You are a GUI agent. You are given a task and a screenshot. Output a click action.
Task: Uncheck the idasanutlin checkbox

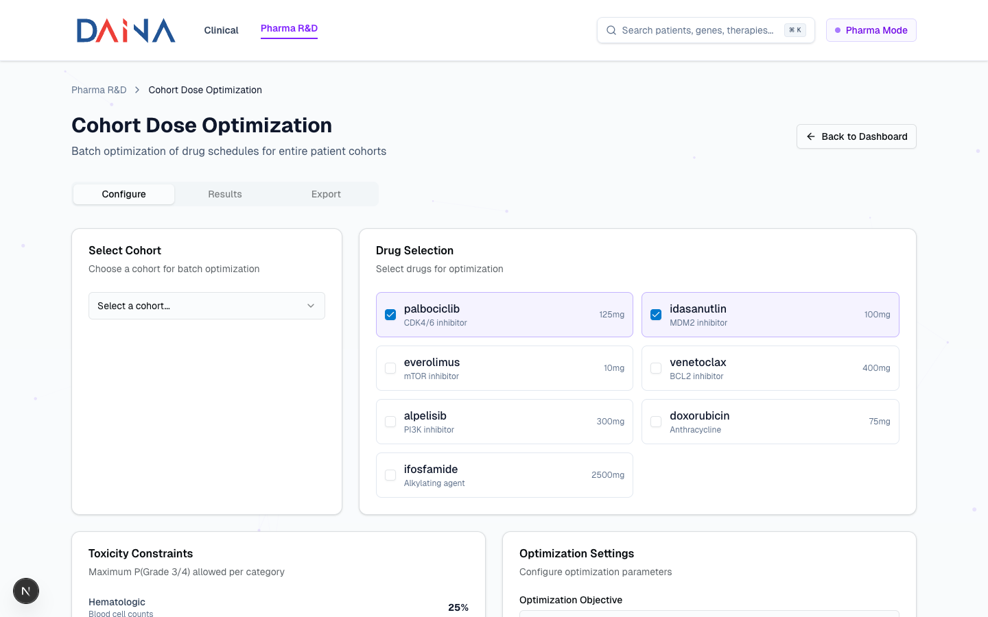click(656, 315)
